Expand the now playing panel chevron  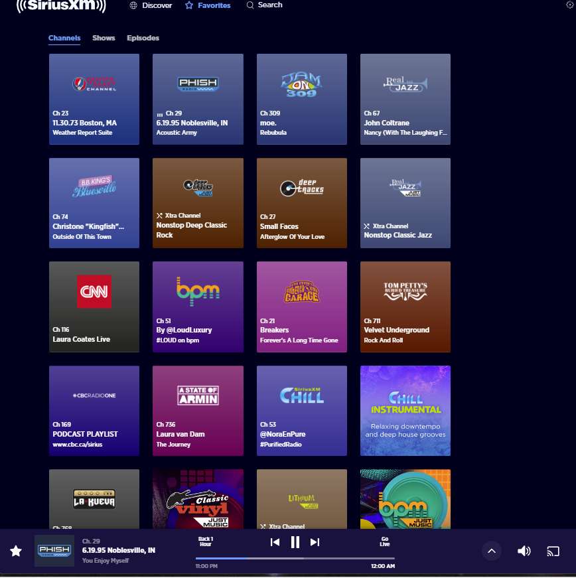click(491, 551)
